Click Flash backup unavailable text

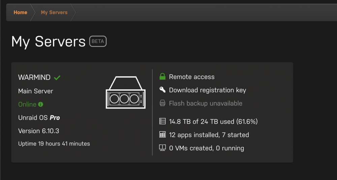[206, 103]
